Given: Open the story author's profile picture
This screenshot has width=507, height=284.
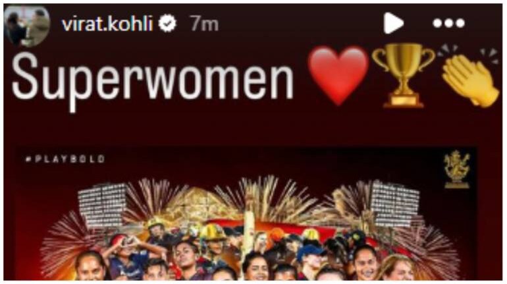Looking at the screenshot, I should point(27,26).
